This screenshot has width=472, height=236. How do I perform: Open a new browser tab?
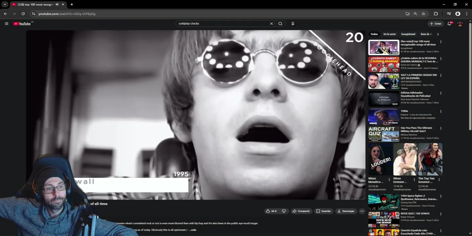71,4
